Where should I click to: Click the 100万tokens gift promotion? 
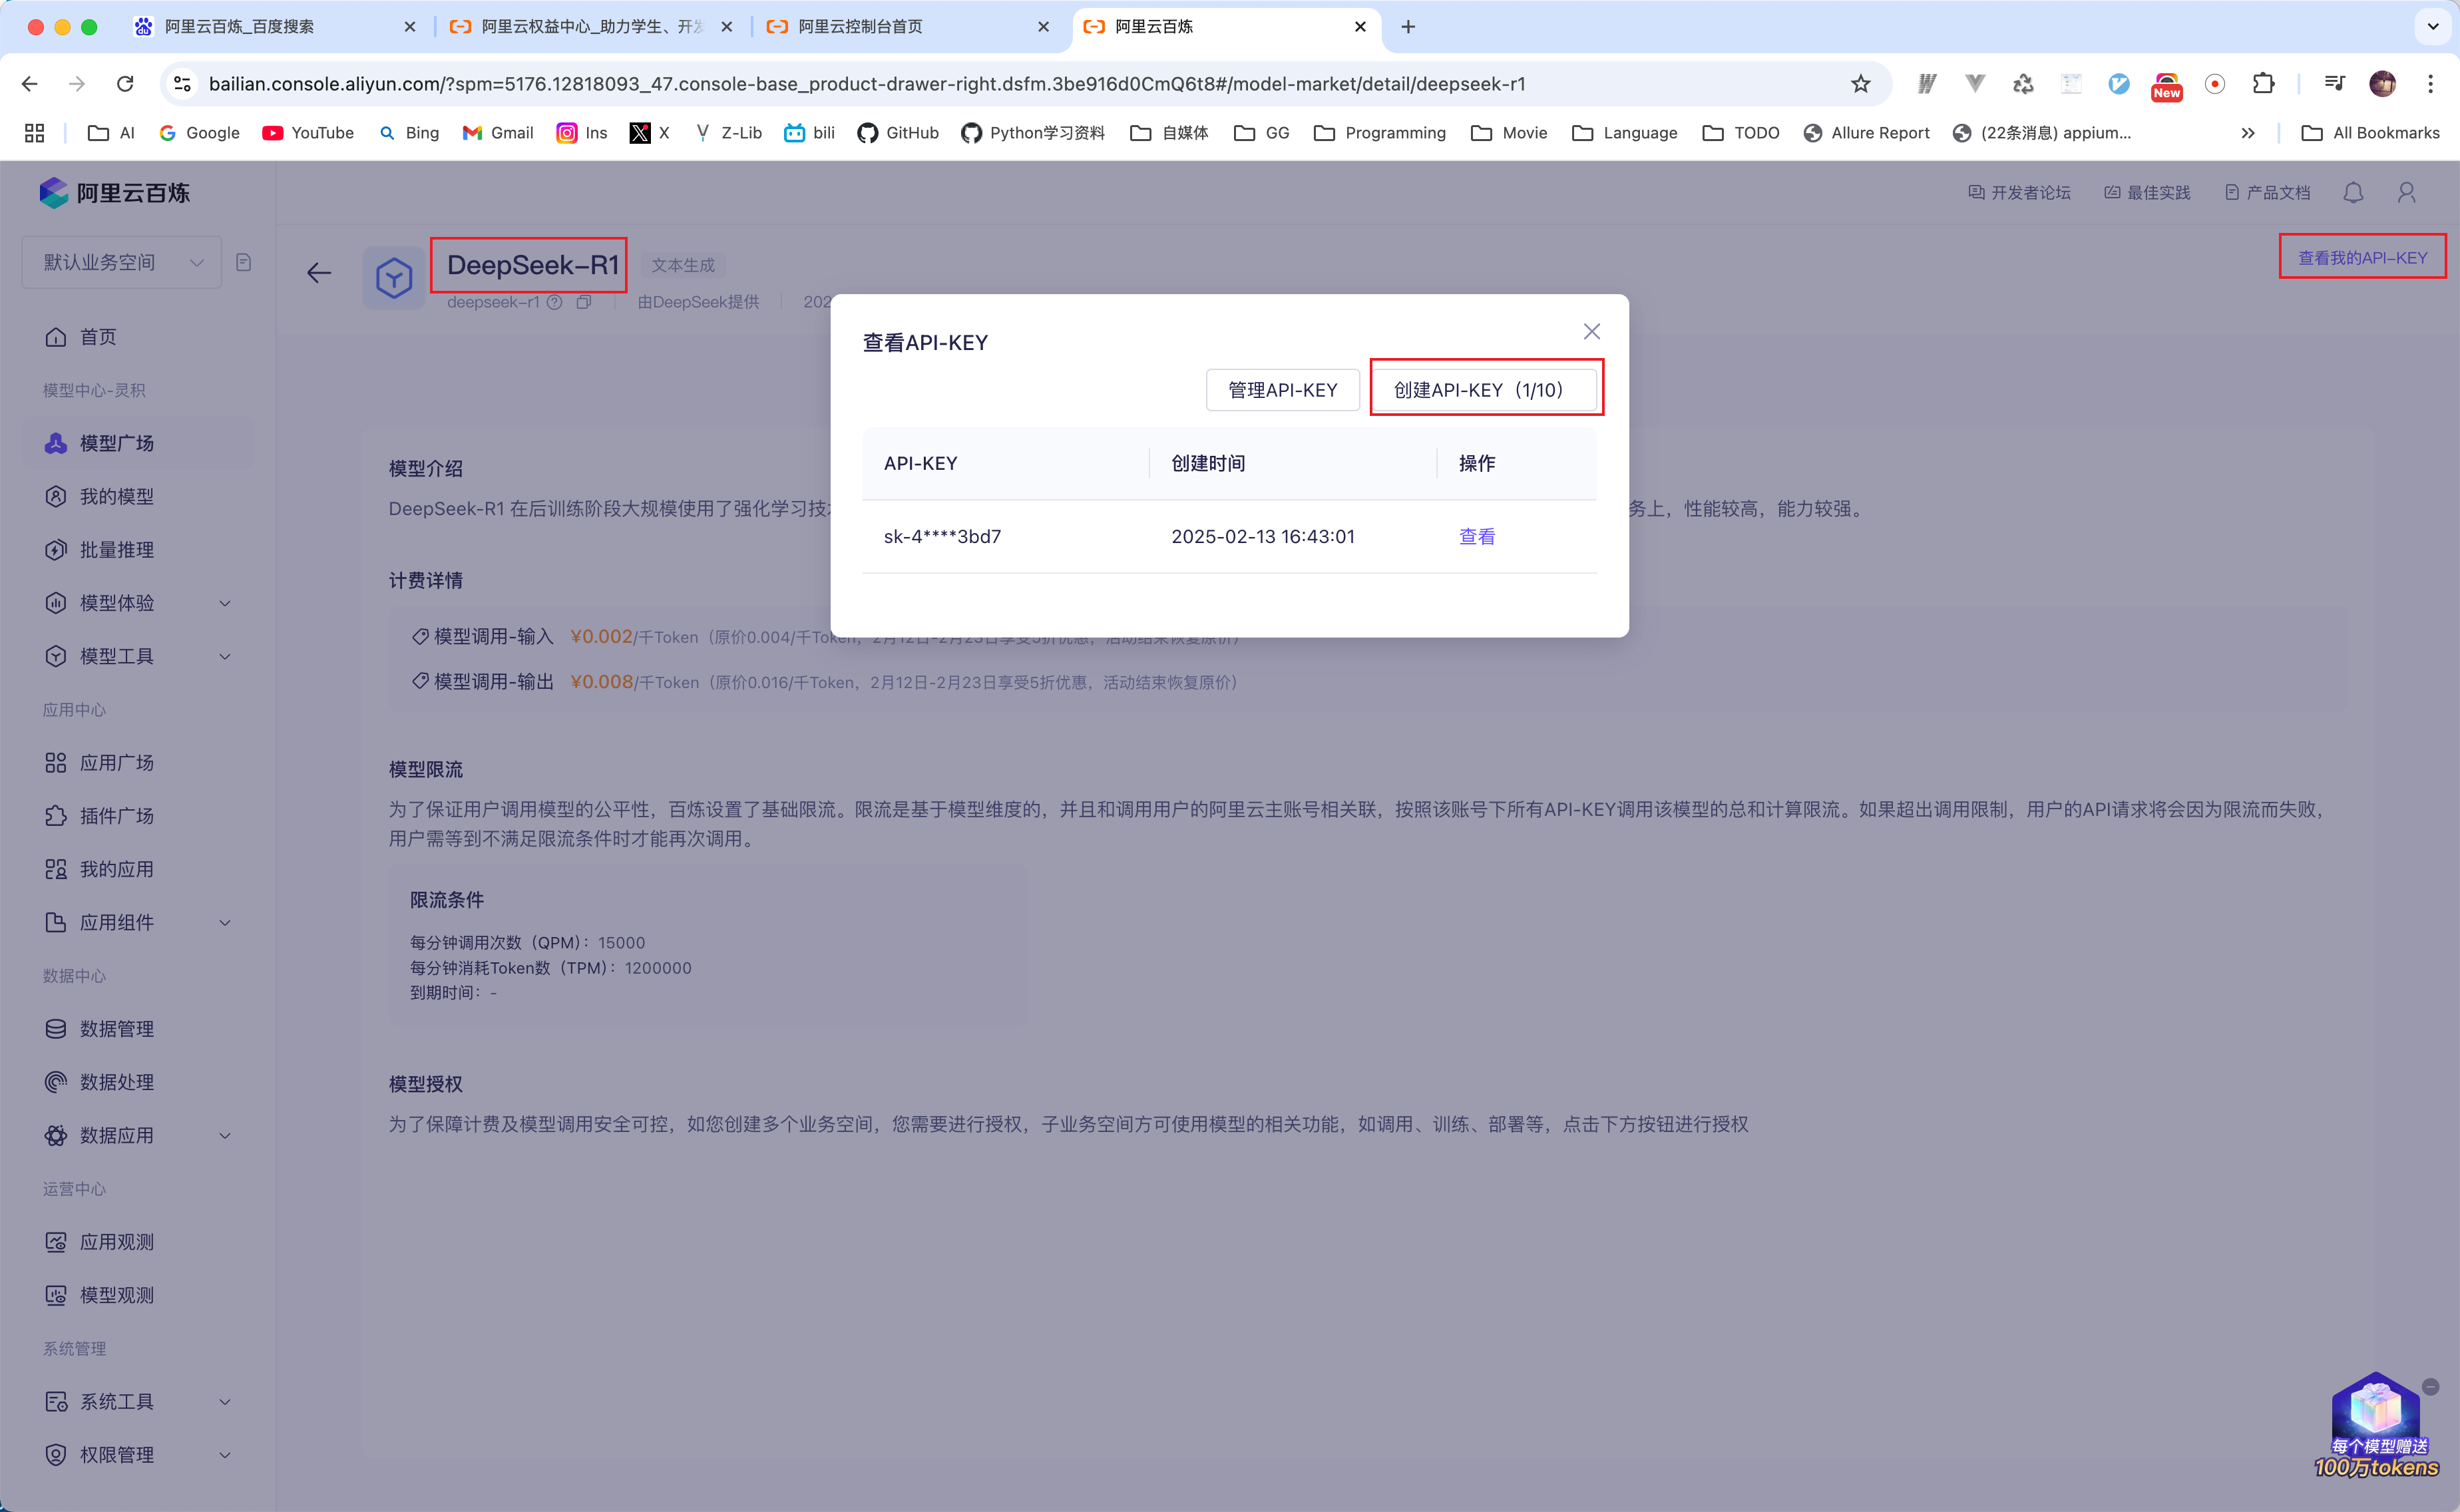point(2376,1426)
